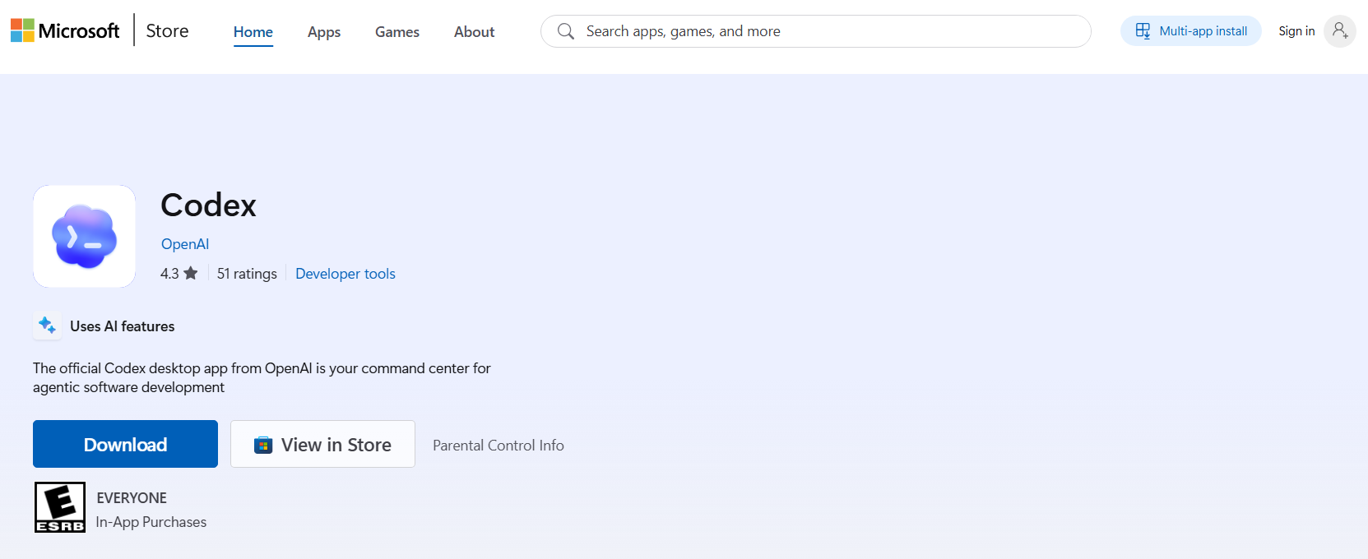Image resolution: width=1368 pixels, height=559 pixels.
Task: Go to the About tab
Action: pyautogui.click(x=475, y=32)
